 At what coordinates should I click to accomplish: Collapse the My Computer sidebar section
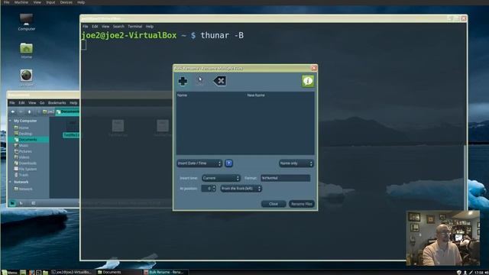click(10, 121)
